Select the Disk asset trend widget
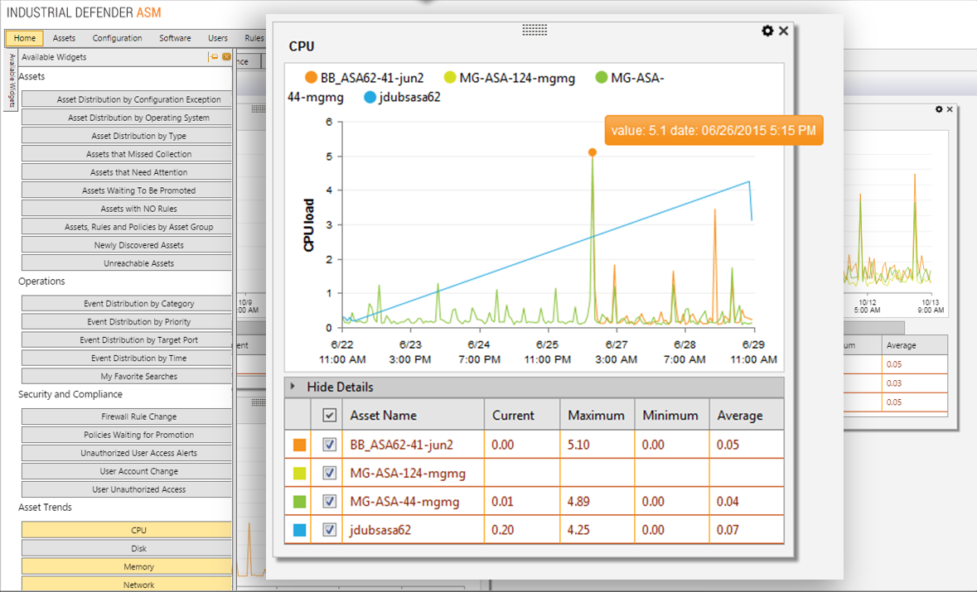This screenshot has width=977, height=592. point(127,548)
